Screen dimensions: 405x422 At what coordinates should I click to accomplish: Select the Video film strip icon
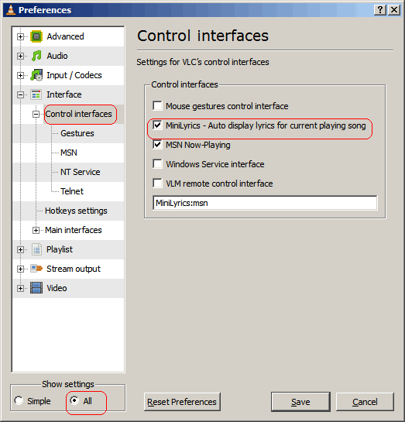tap(36, 288)
